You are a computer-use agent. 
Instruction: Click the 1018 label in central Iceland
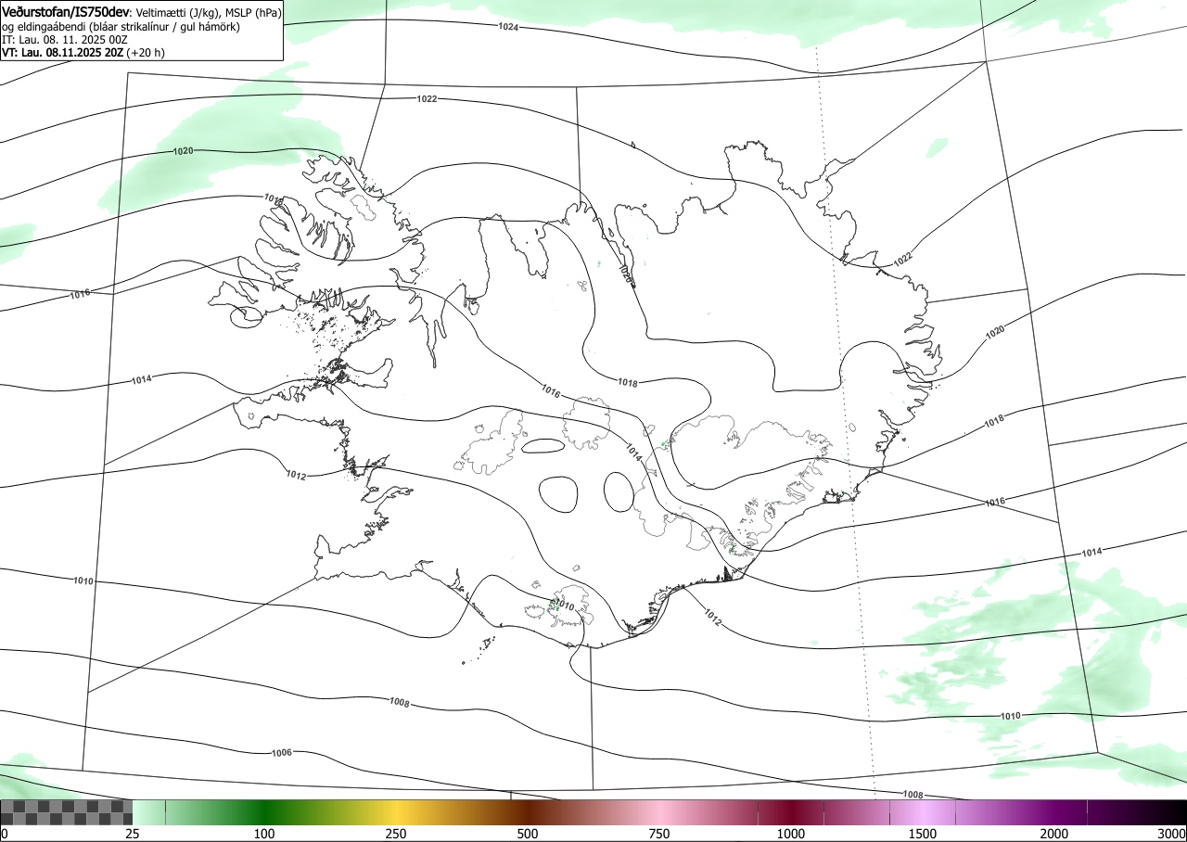click(628, 382)
